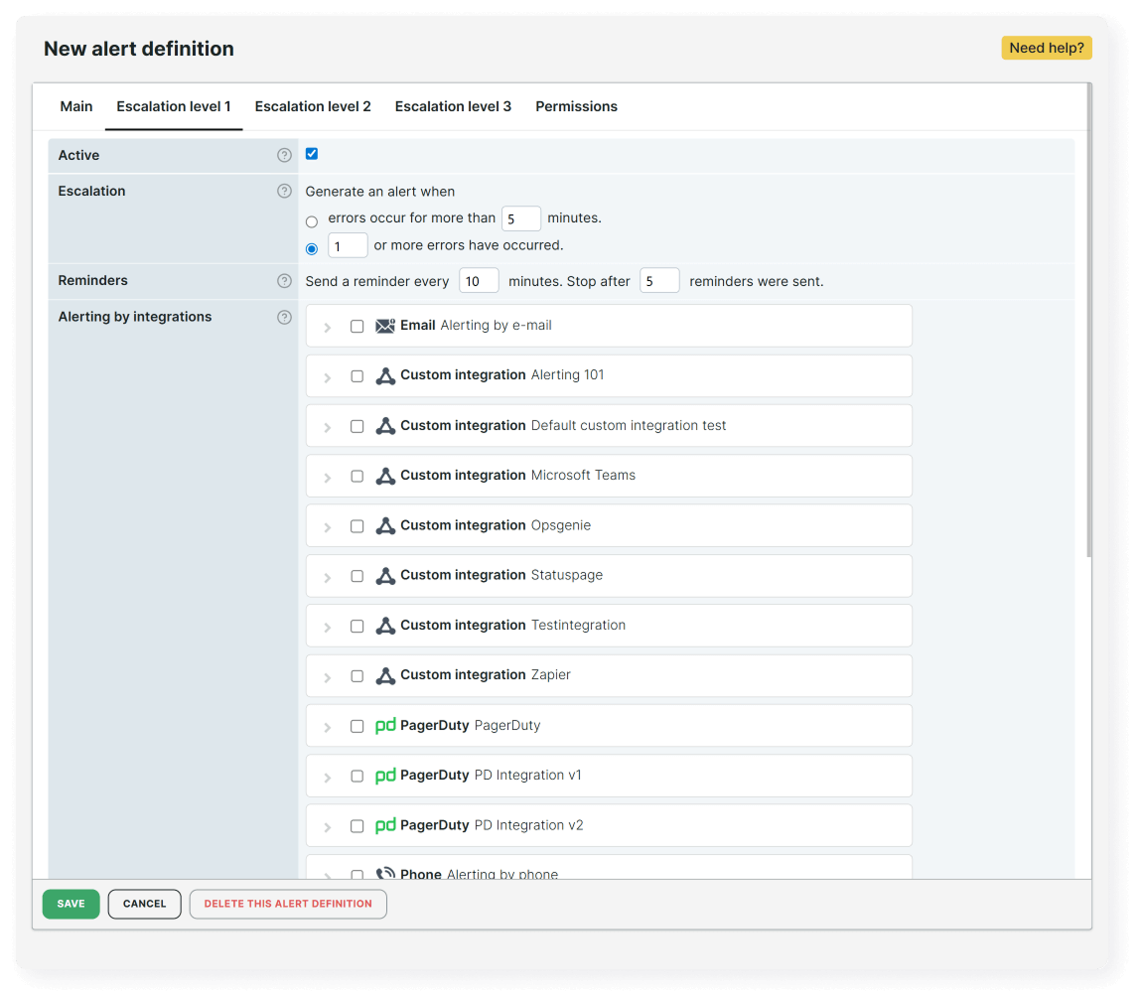The height and width of the screenshot is (1001, 1140).
Task: Click the reminder interval minutes field
Action: (x=479, y=280)
